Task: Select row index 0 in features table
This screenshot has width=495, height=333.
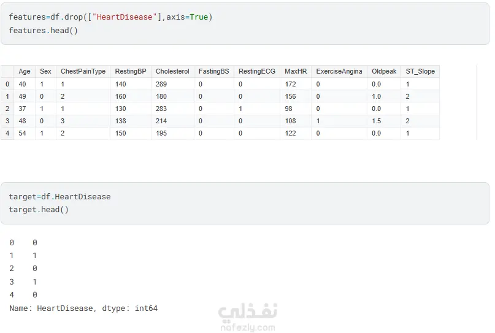Action: 7,84
